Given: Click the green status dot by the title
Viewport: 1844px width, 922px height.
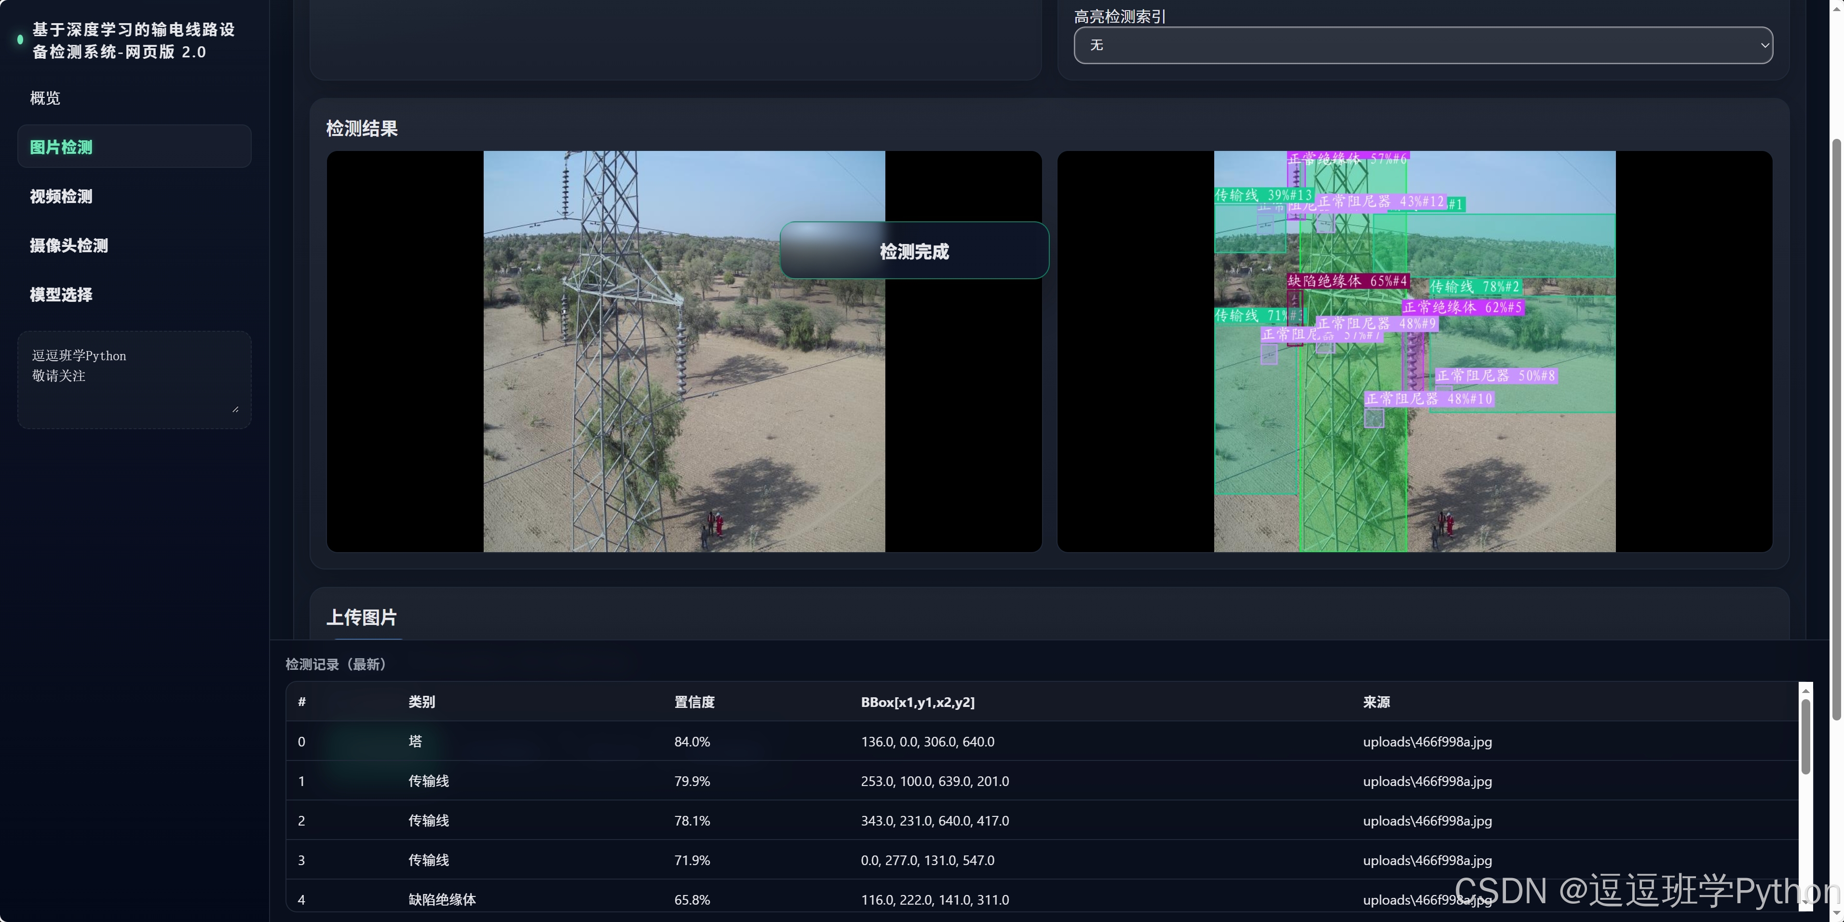Looking at the screenshot, I should coord(20,40).
